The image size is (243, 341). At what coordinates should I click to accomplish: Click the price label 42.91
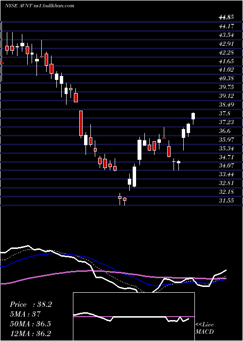pos(226,44)
